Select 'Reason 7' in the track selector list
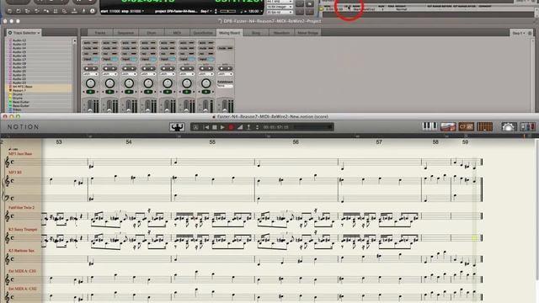 (19, 90)
